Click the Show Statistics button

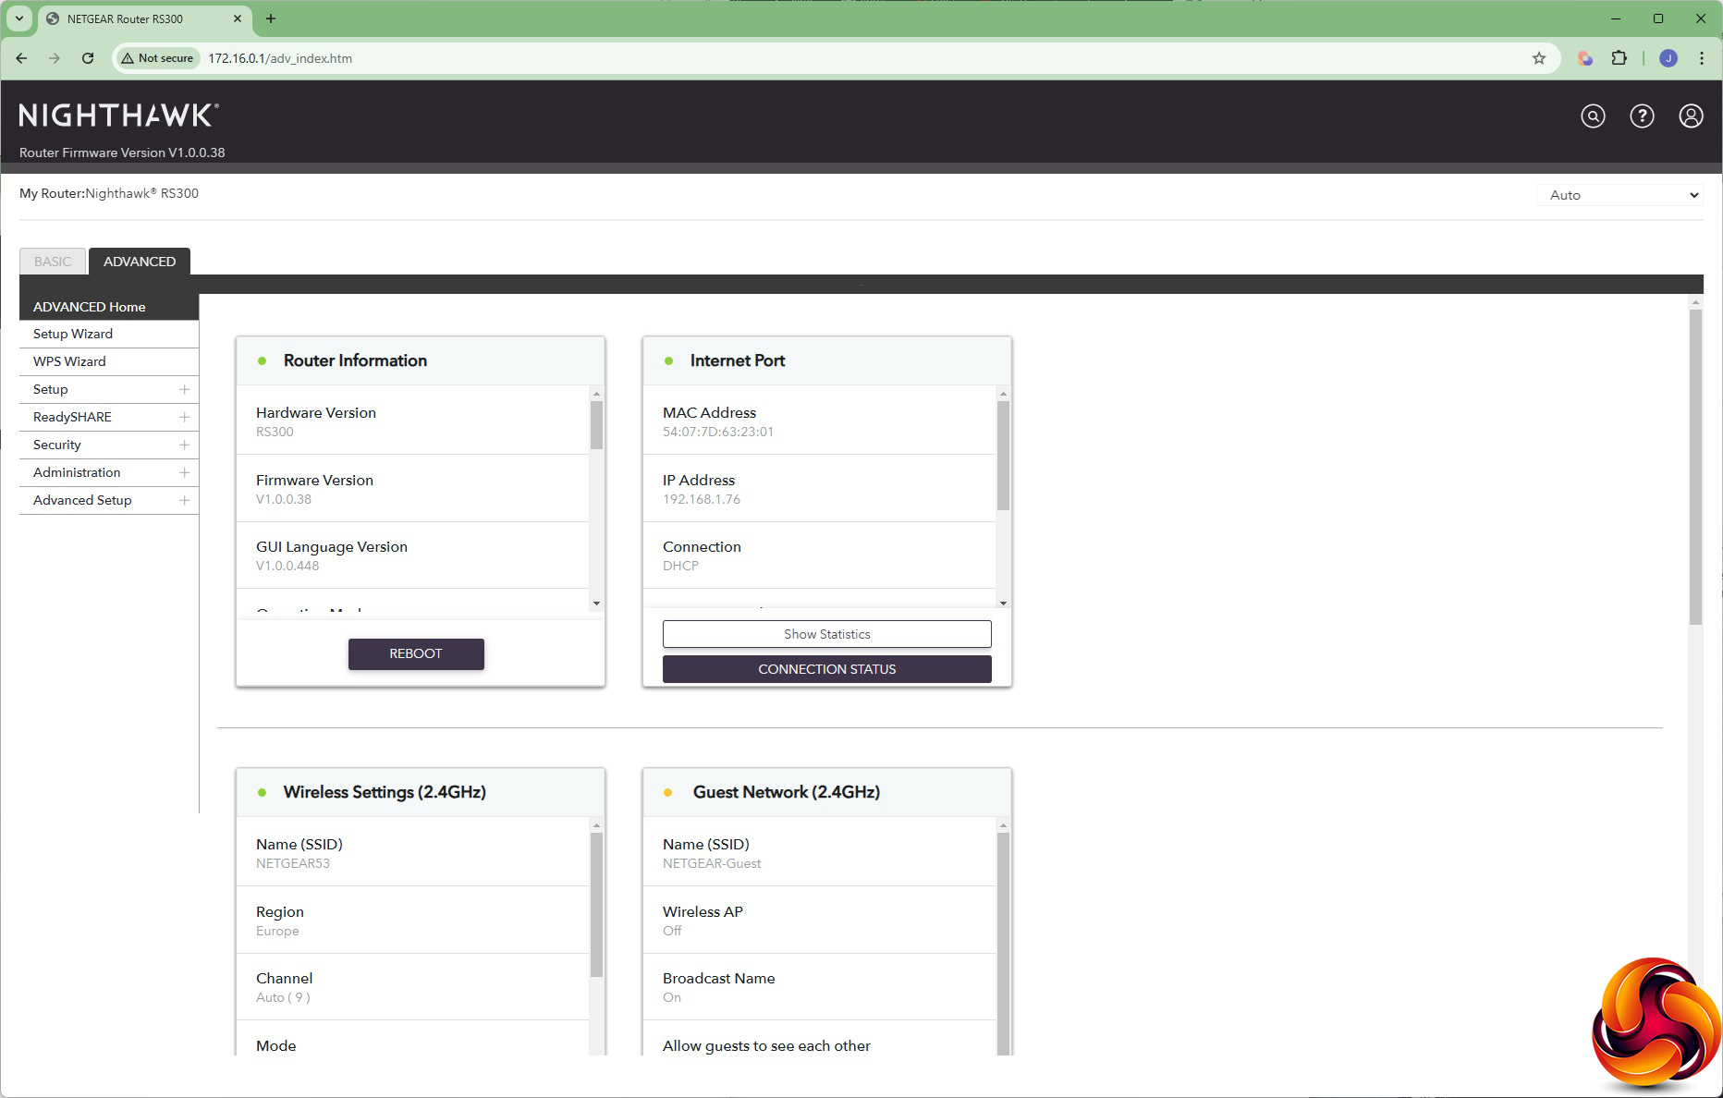click(x=827, y=634)
